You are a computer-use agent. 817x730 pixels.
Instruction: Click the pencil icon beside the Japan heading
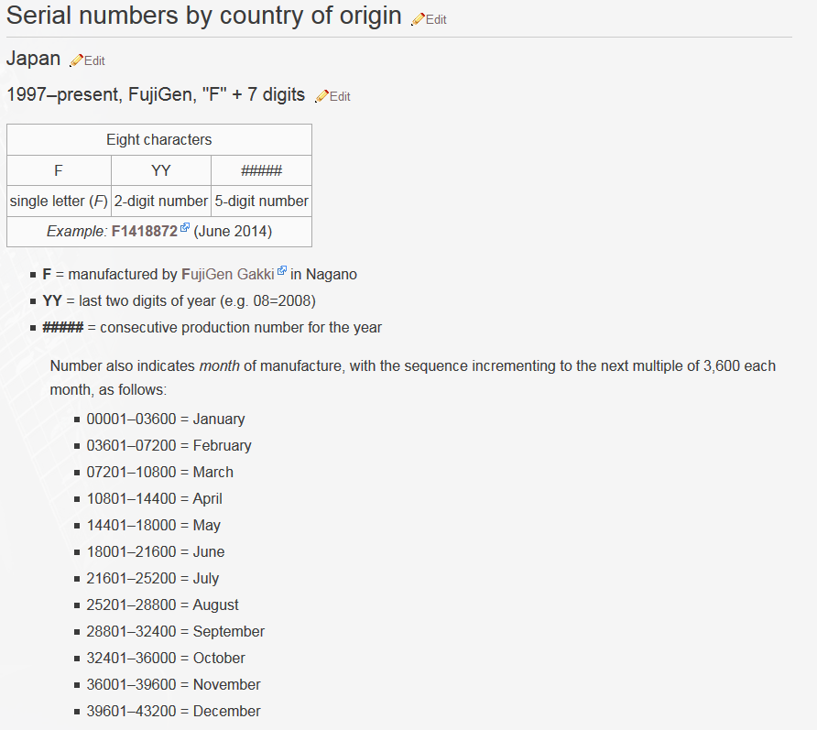coord(77,60)
